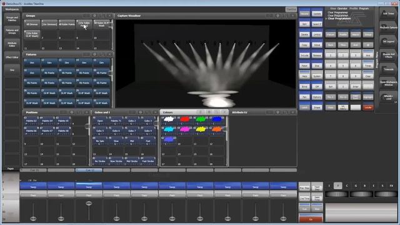Screen dimensions: 400x225
Task: Click the Copy programming key
Action: point(304,44)
